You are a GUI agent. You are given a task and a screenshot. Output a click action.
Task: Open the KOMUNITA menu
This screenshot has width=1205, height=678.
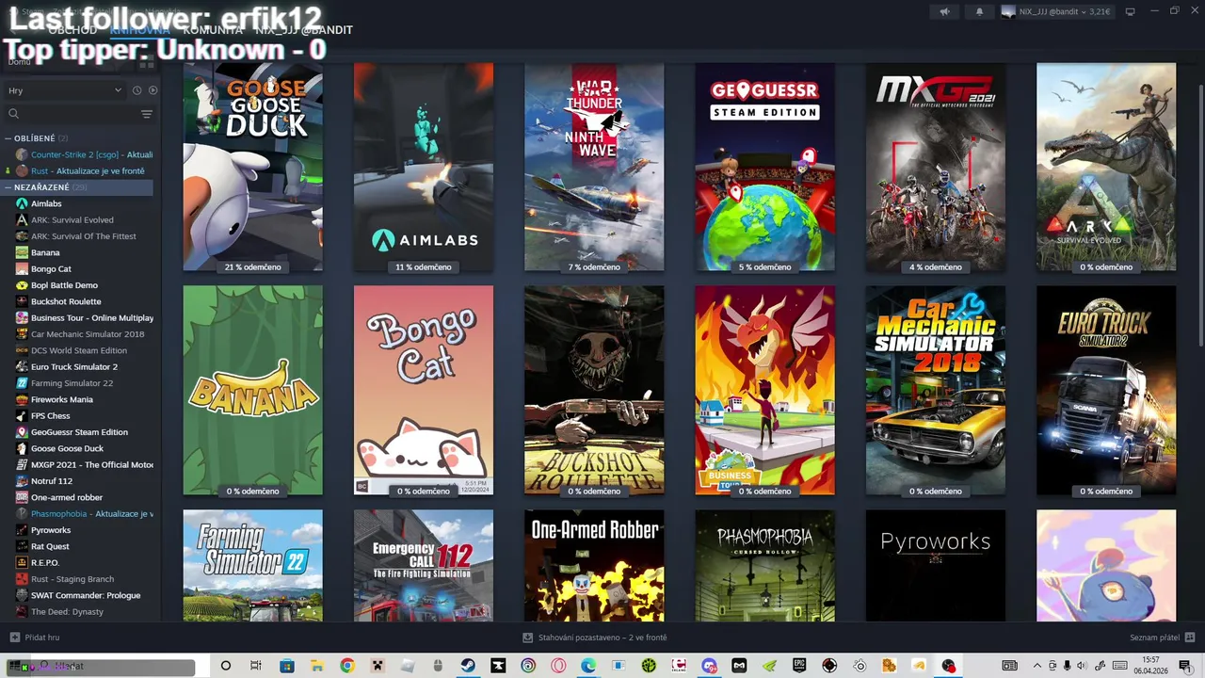tap(213, 30)
